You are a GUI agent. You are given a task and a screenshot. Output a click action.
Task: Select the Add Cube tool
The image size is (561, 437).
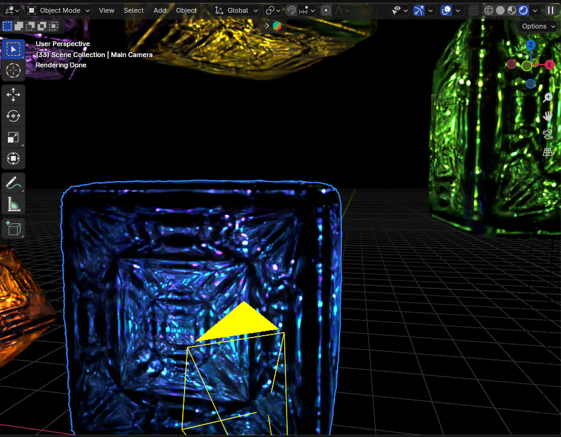pos(13,228)
